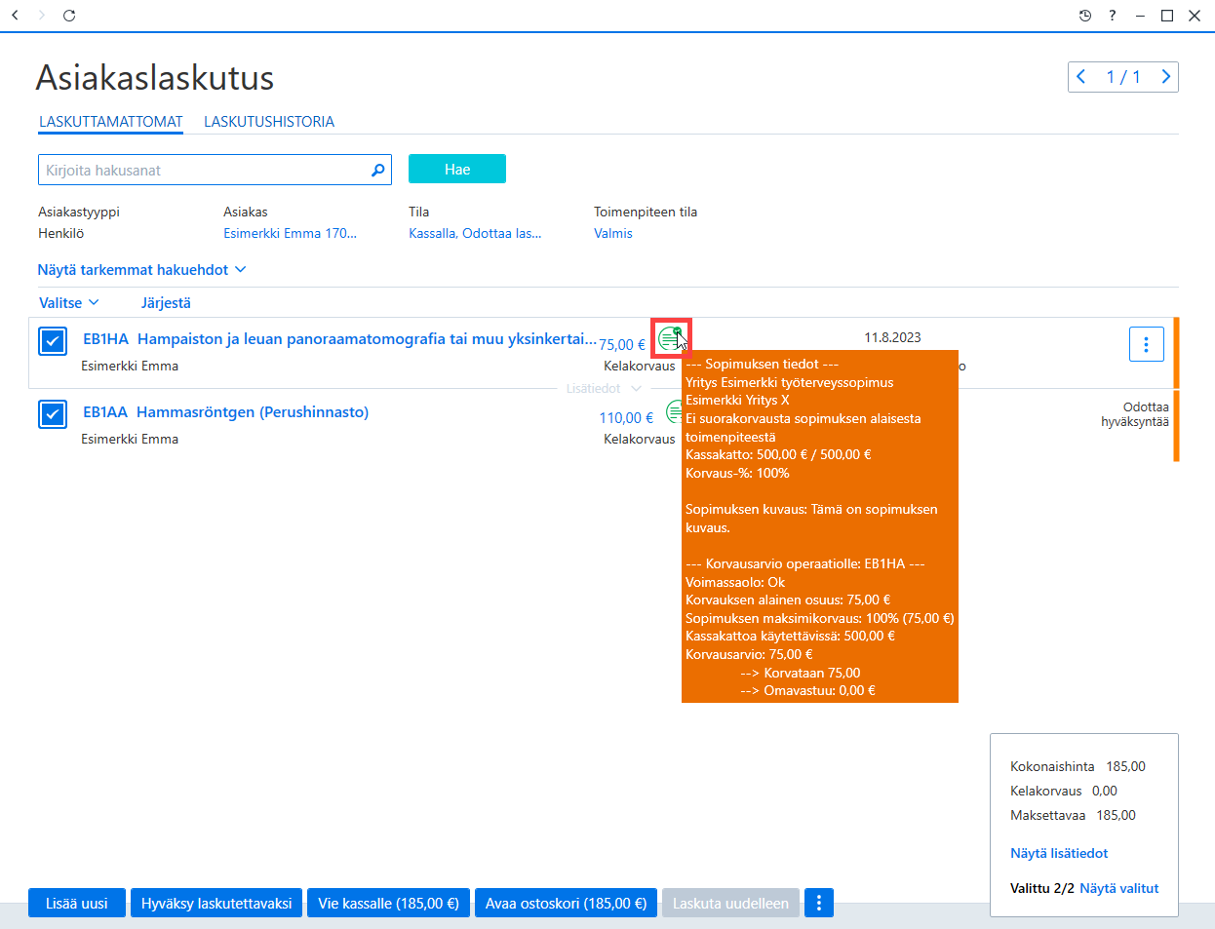Expand Näytä tarkemmat hakuehdot
Screen dimensions: 1215x929
pos(141,270)
